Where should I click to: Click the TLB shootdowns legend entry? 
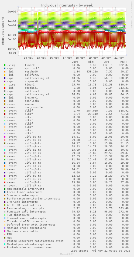tap(18, 215)
